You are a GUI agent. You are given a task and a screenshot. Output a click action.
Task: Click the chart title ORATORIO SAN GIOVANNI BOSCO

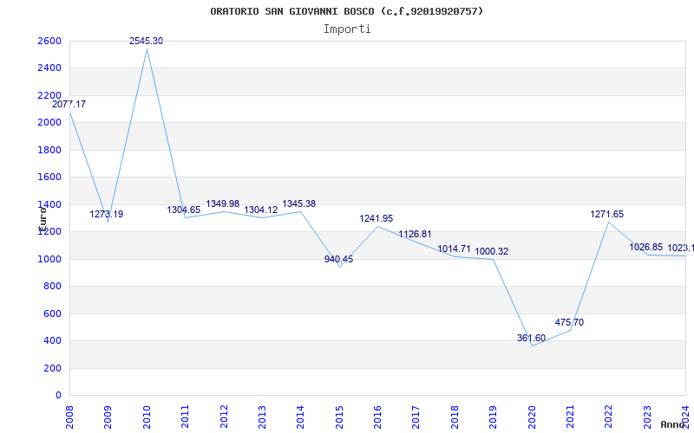pyautogui.click(x=346, y=11)
